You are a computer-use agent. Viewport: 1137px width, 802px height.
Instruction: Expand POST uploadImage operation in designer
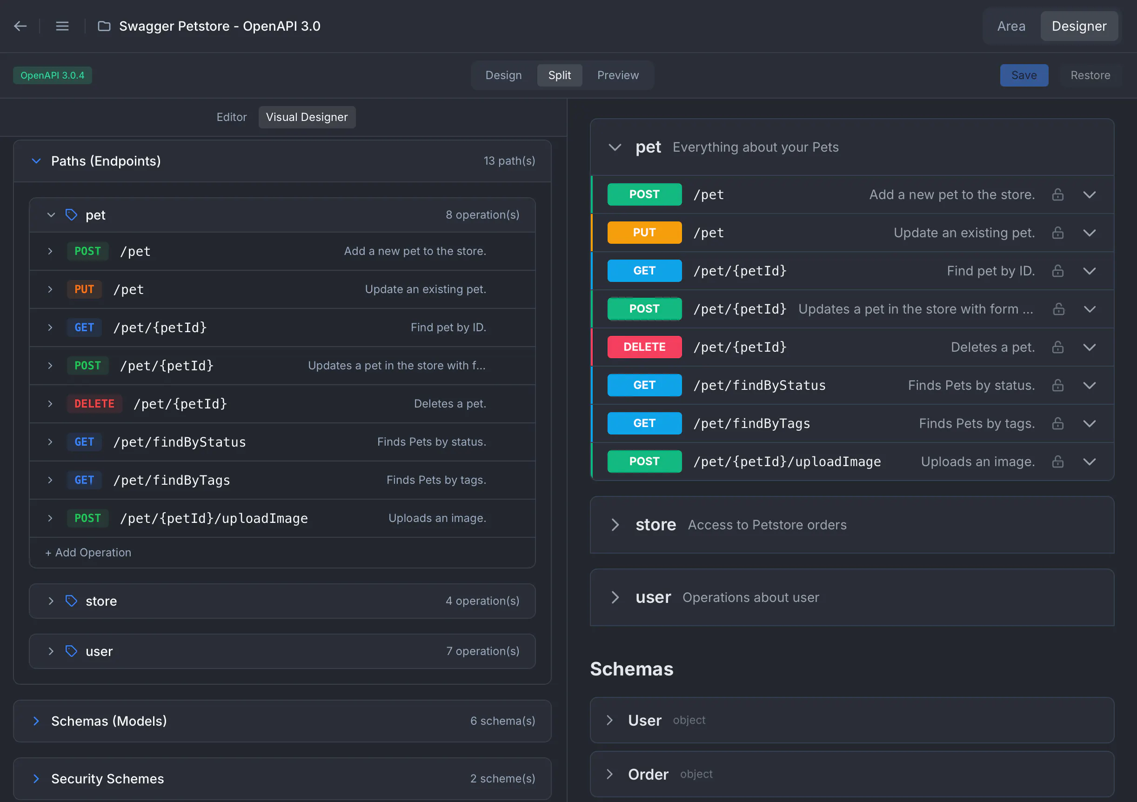point(50,518)
